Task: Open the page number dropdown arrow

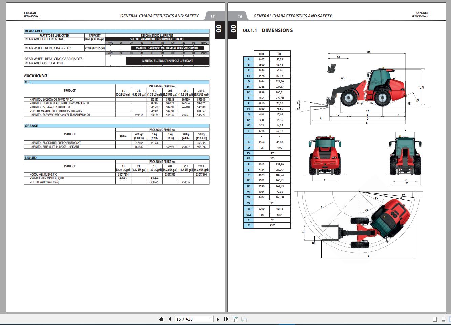Action: coord(211,319)
